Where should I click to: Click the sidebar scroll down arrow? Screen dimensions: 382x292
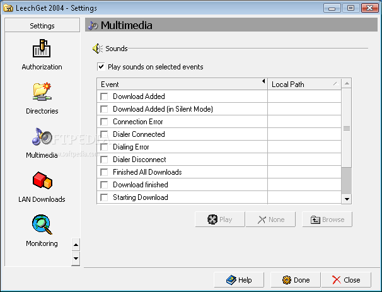tap(76, 259)
